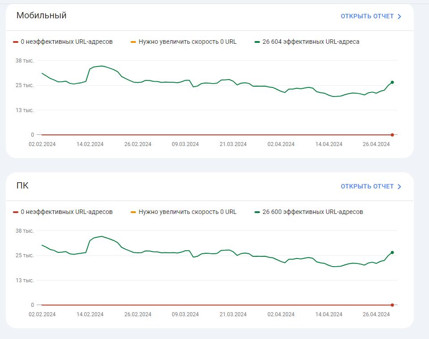Click the green end data point in ПК chart
Screen dimensions: 429x339
392,252
